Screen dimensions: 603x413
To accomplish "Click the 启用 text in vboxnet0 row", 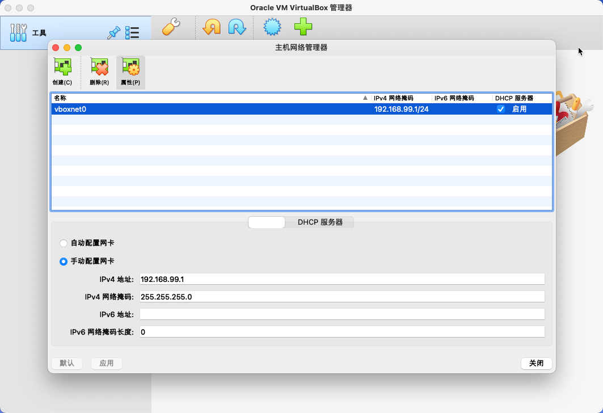I will point(519,109).
